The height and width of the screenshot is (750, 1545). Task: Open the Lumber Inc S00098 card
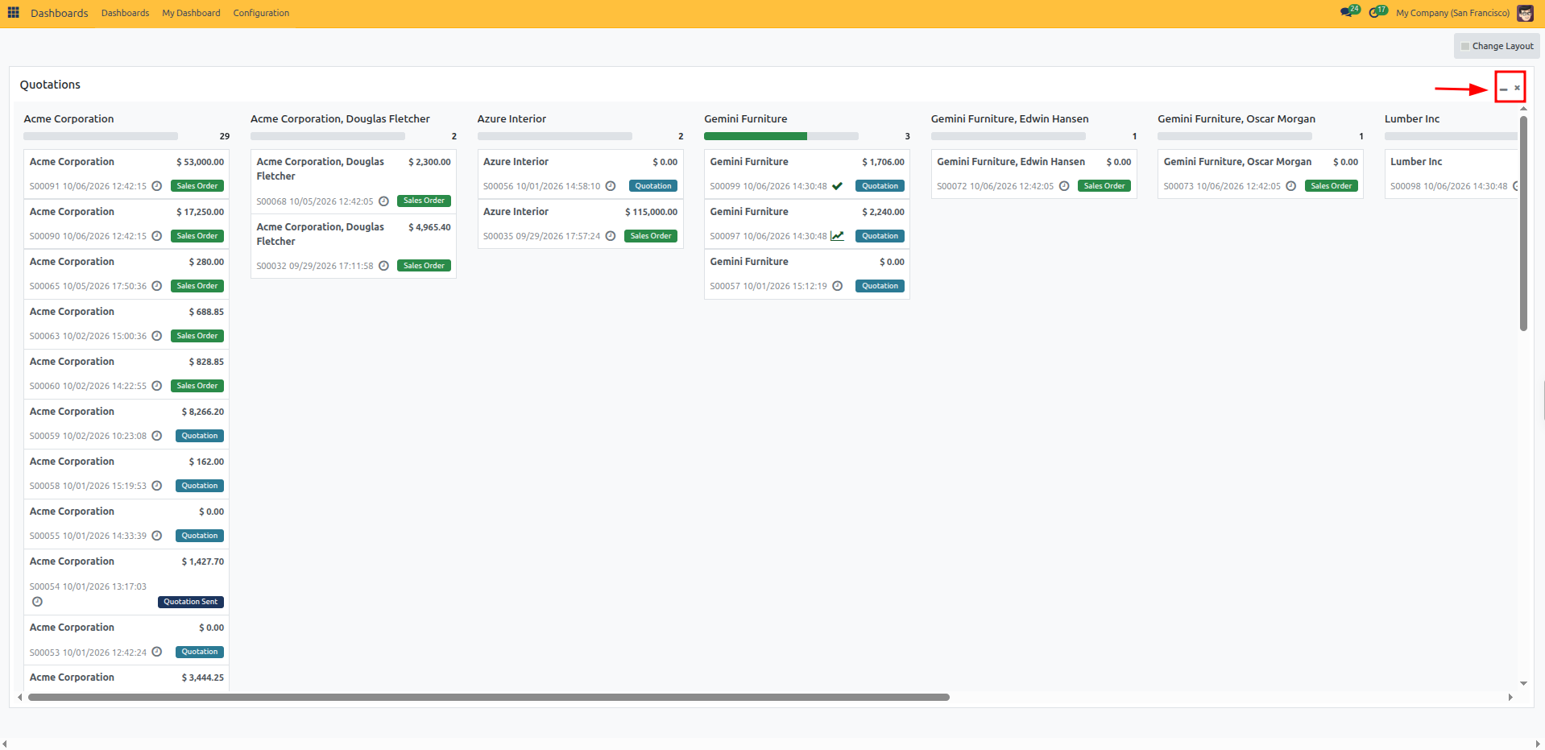[x=1452, y=174]
